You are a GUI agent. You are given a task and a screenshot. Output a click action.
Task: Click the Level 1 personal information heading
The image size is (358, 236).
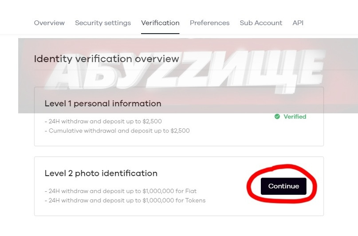click(103, 104)
